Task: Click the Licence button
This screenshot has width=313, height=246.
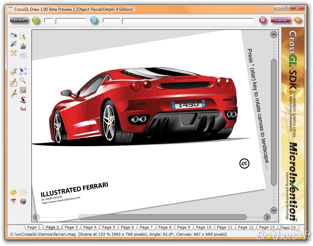Action: tap(281, 20)
